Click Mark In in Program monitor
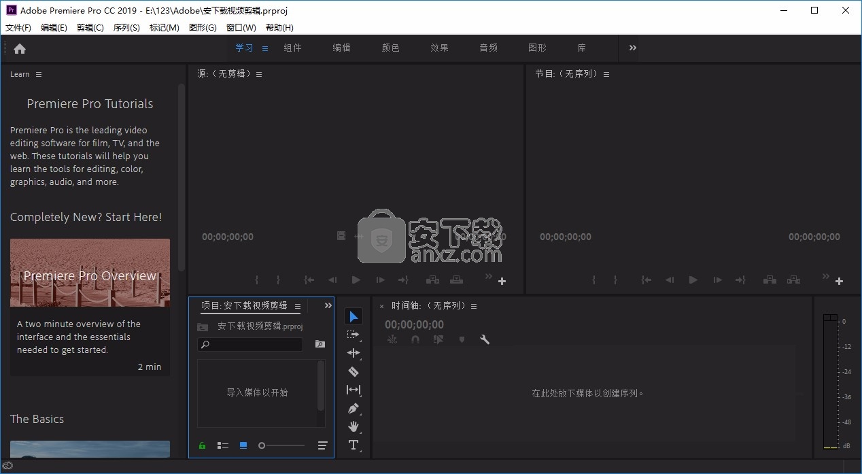The height and width of the screenshot is (474, 862). pos(594,280)
